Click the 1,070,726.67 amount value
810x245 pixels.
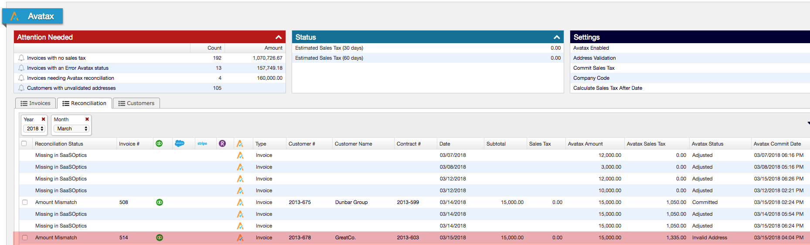267,58
